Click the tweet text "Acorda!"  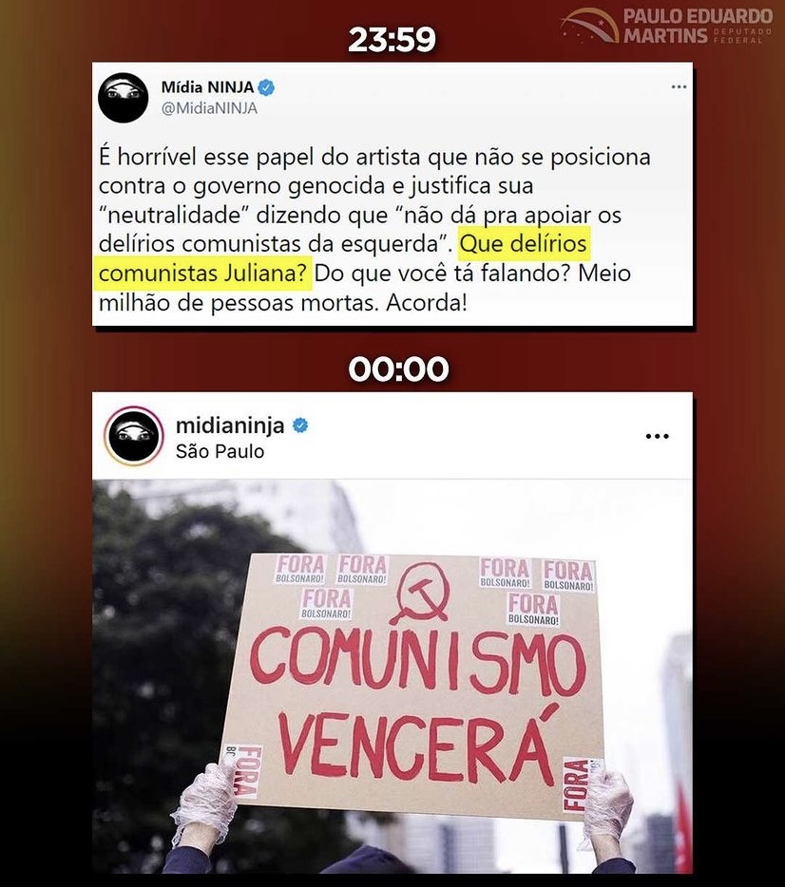pos(427,303)
